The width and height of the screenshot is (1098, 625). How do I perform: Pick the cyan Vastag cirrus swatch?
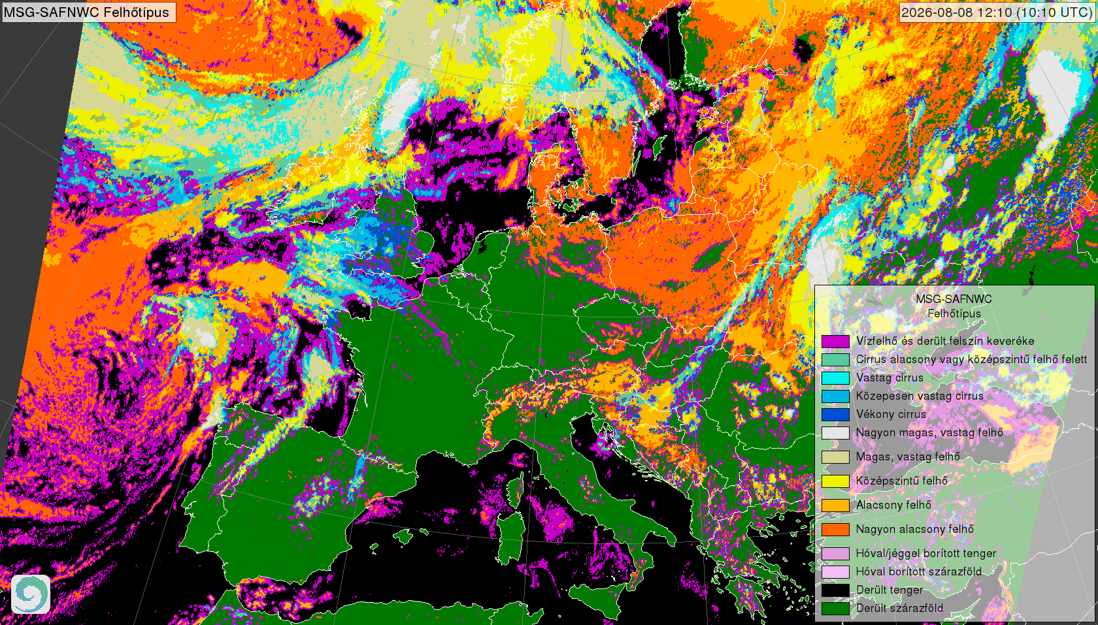tap(835, 377)
